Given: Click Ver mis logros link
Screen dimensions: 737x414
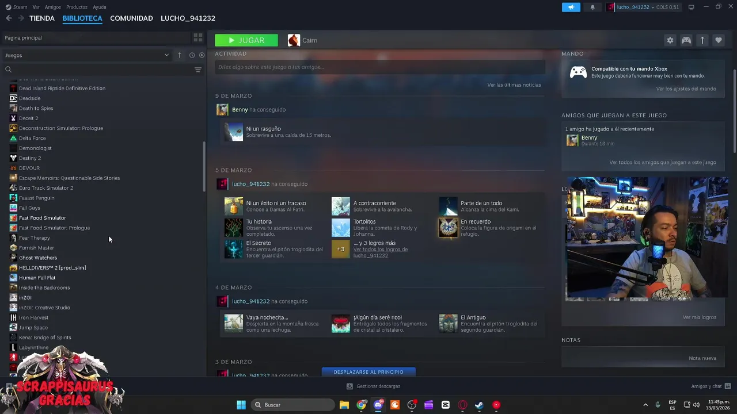Looking at the screenshot, I should pos(700,317).
